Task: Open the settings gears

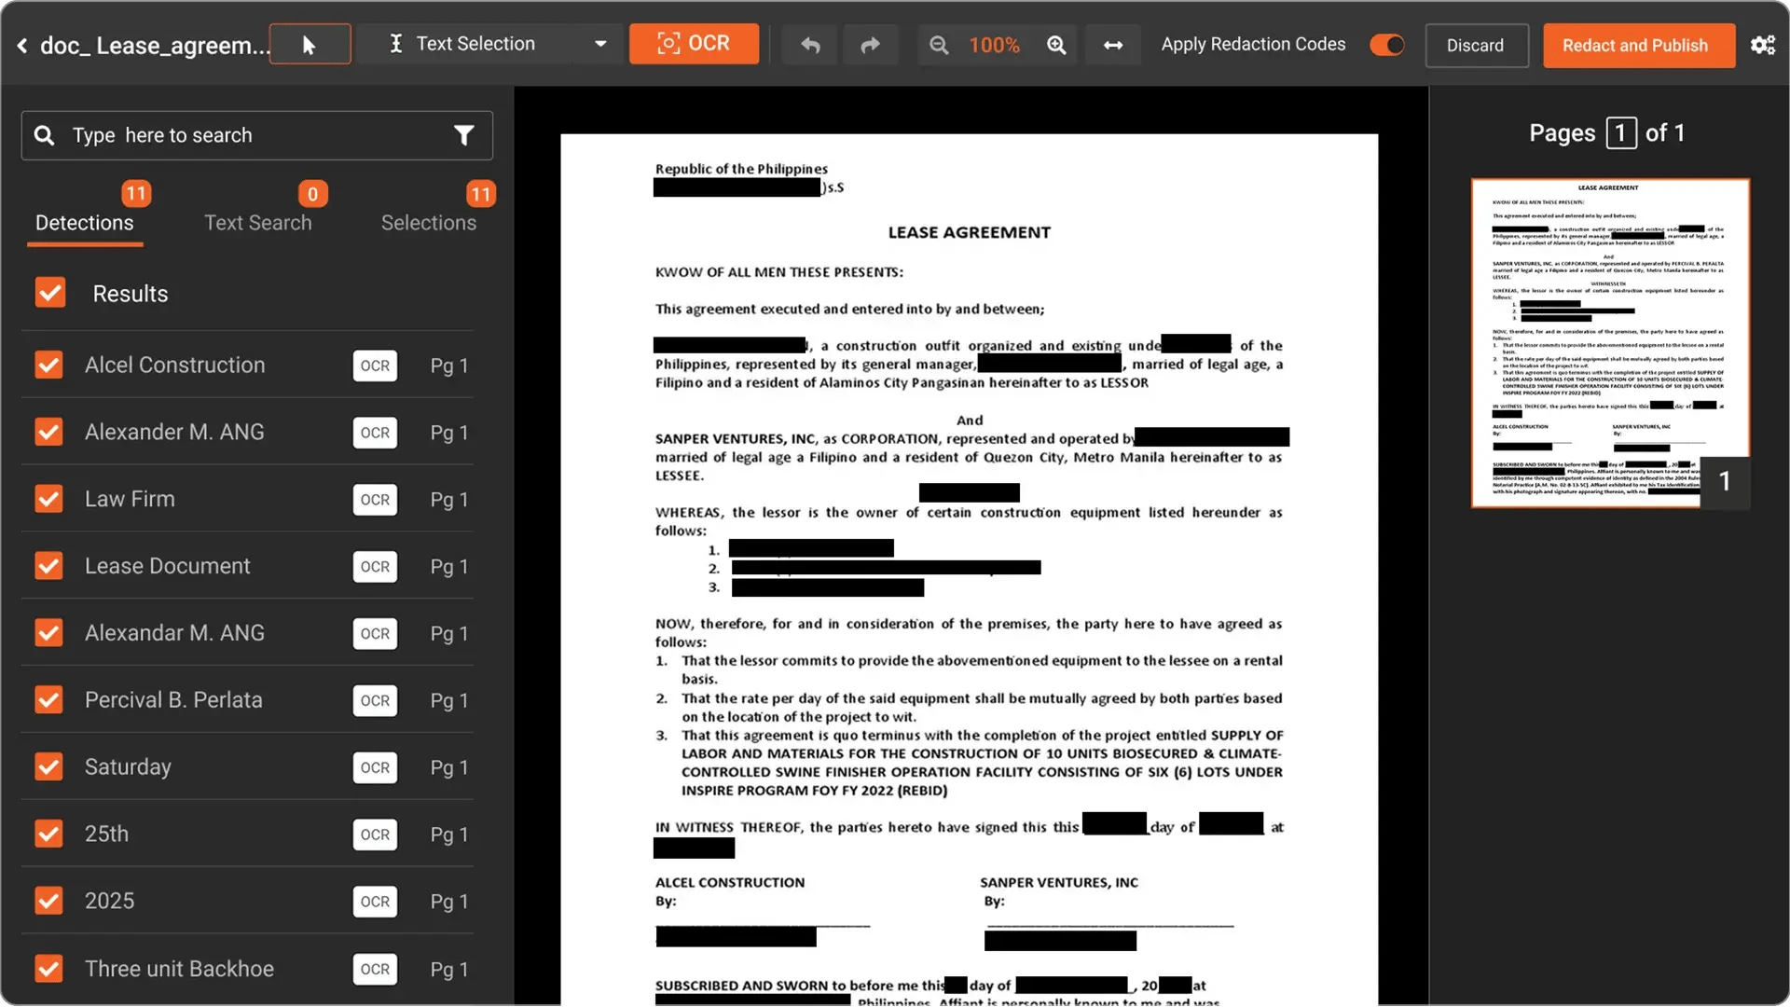Action: point(1762,45)
